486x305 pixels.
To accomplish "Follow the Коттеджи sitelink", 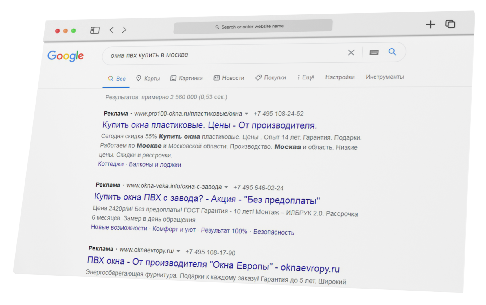I will (111, 164).
